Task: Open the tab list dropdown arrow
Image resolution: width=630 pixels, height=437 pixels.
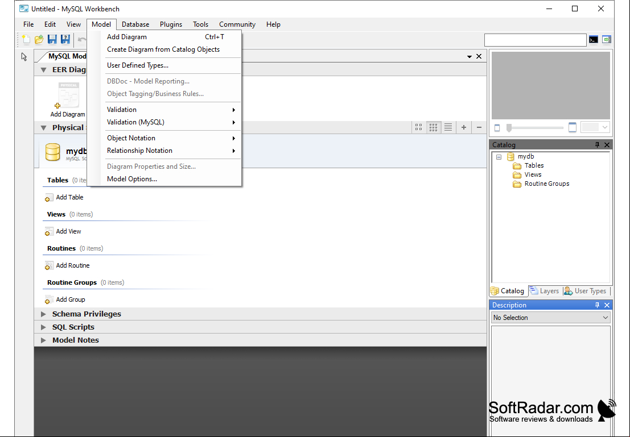Action: point(470,57)
